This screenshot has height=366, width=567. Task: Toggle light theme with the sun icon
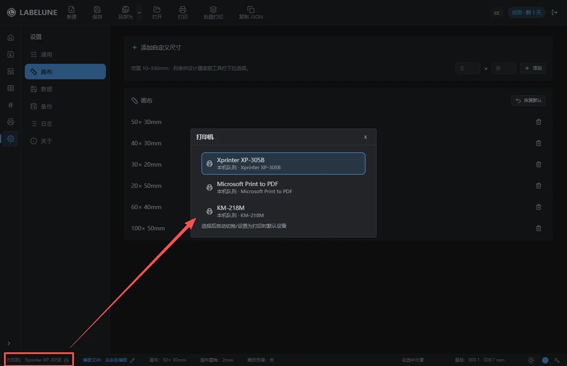pyautogui.click(x=531, y=360)
